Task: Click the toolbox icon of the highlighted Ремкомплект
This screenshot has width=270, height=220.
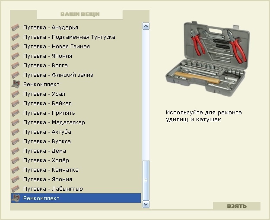Action: [16, 198]
